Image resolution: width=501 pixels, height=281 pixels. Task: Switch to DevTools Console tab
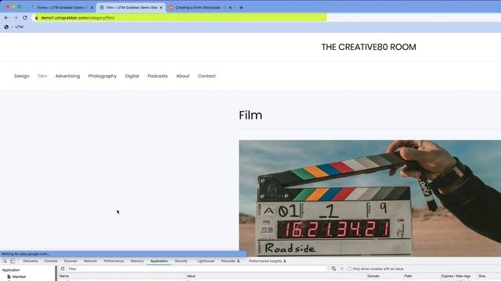(x=51, y=261)
